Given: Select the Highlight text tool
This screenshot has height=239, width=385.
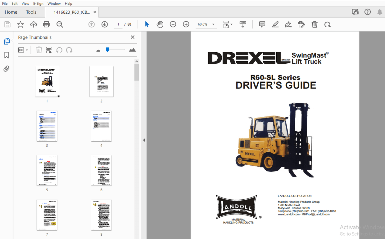Looking at the screenshot, I should point(275,24).
